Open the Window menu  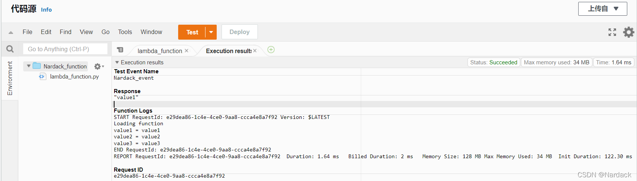(152, 32)
